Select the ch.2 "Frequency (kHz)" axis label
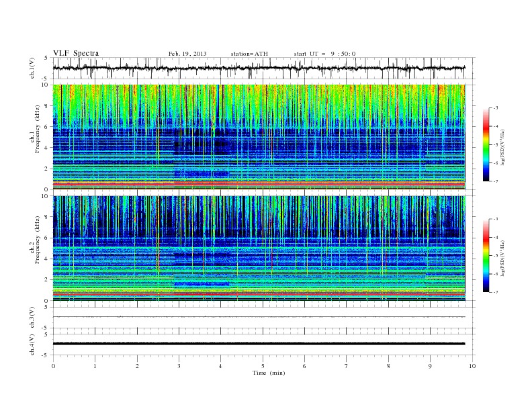 pos(38,239)
